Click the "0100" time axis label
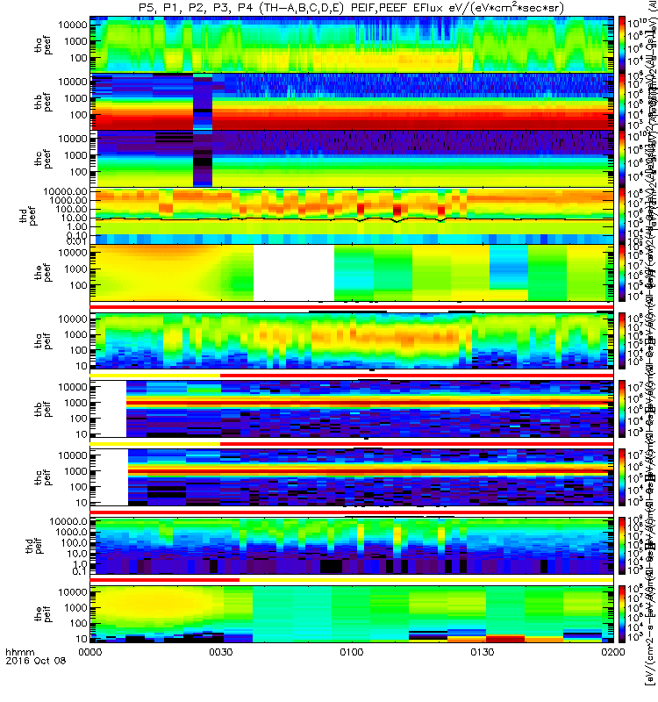The height and width of the screenshot is (702, 658). click(x=352, y=652)
